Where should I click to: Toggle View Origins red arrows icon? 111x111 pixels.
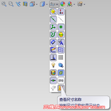[x=61, y=12]
